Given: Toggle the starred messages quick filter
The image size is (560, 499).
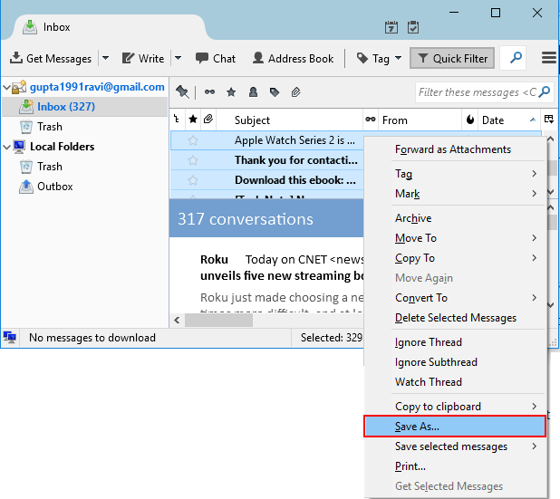Looking at the screenshot, I should click(x=231, y=91).
